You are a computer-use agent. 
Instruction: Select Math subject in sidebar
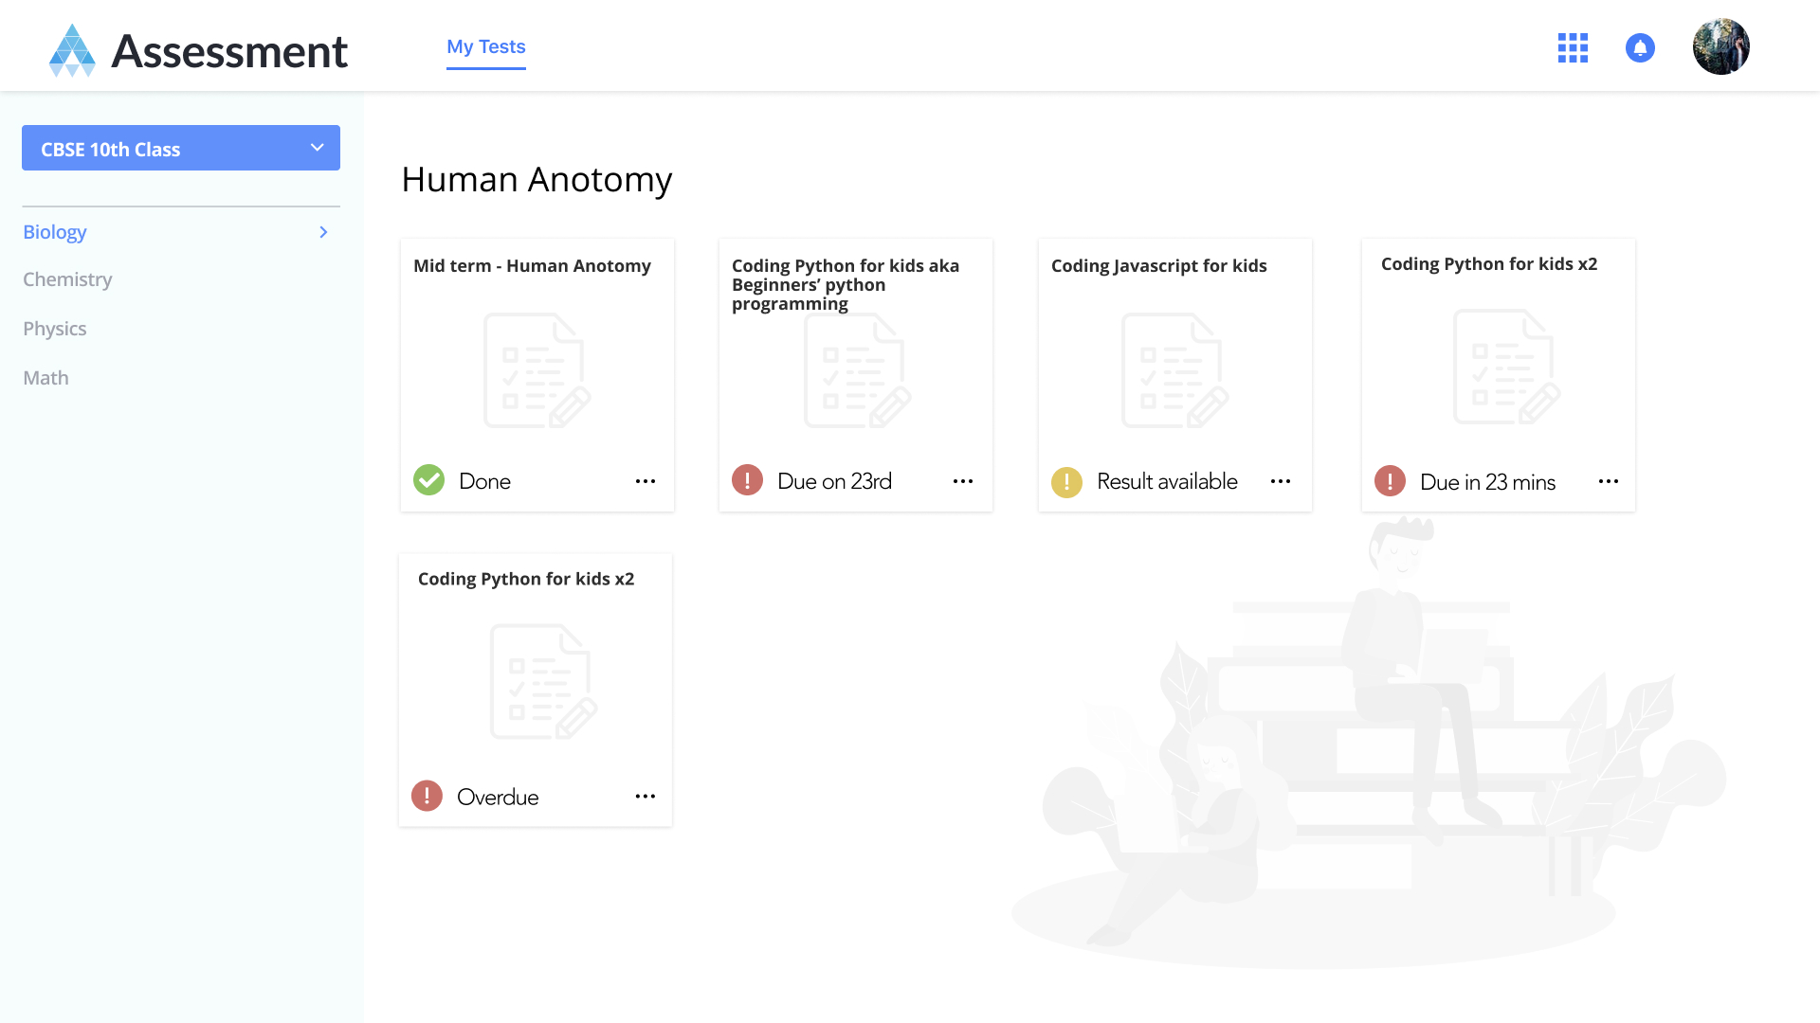point(45,378)
